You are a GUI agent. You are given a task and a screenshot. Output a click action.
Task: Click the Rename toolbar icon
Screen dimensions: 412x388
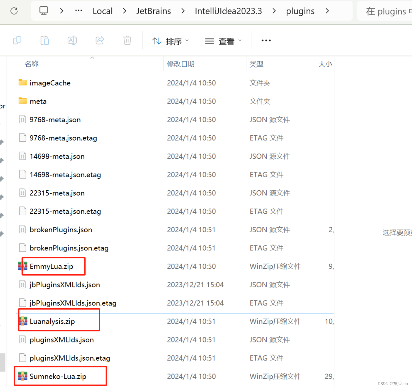pos(72,40)
